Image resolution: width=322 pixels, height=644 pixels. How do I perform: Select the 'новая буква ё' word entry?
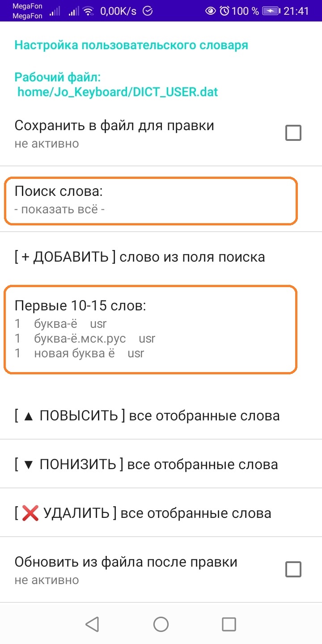coord(80,353)
